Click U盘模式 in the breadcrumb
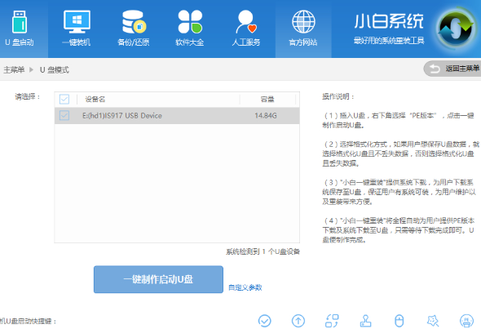Screen dimensions: 481x329 coord(55,69)
